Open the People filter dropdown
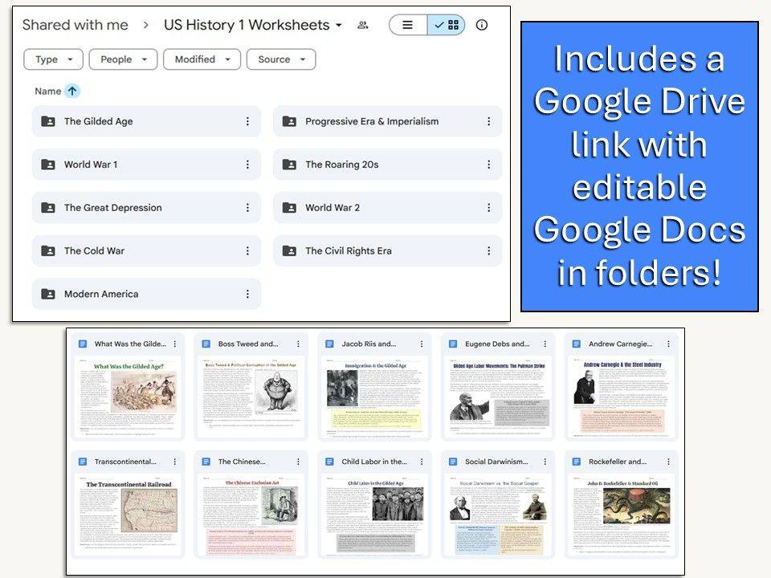This screenshot has height=578, width=771. [123, 59]
